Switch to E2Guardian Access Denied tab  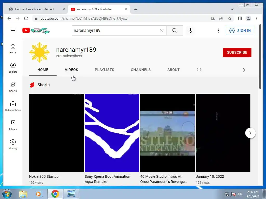click(x=35, y=9)
